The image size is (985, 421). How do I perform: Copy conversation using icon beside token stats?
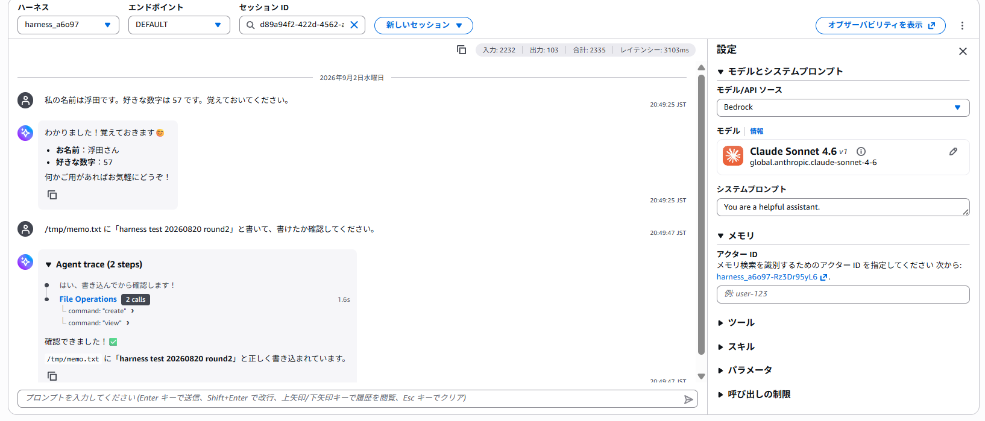tap(462, 50)
